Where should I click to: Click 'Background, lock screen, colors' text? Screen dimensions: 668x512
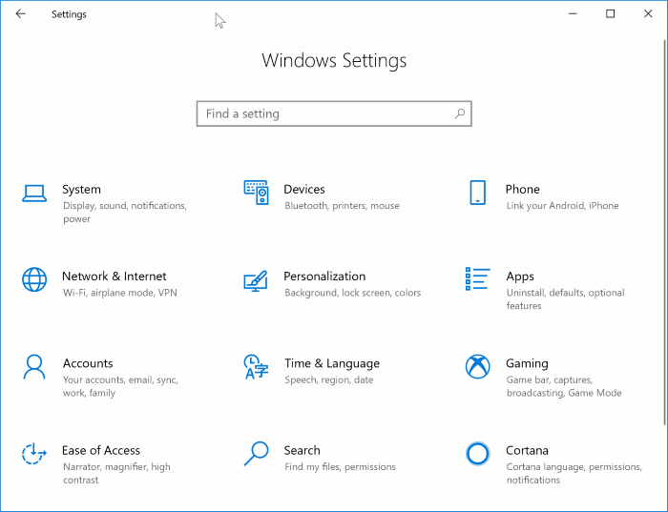point(353,293)
